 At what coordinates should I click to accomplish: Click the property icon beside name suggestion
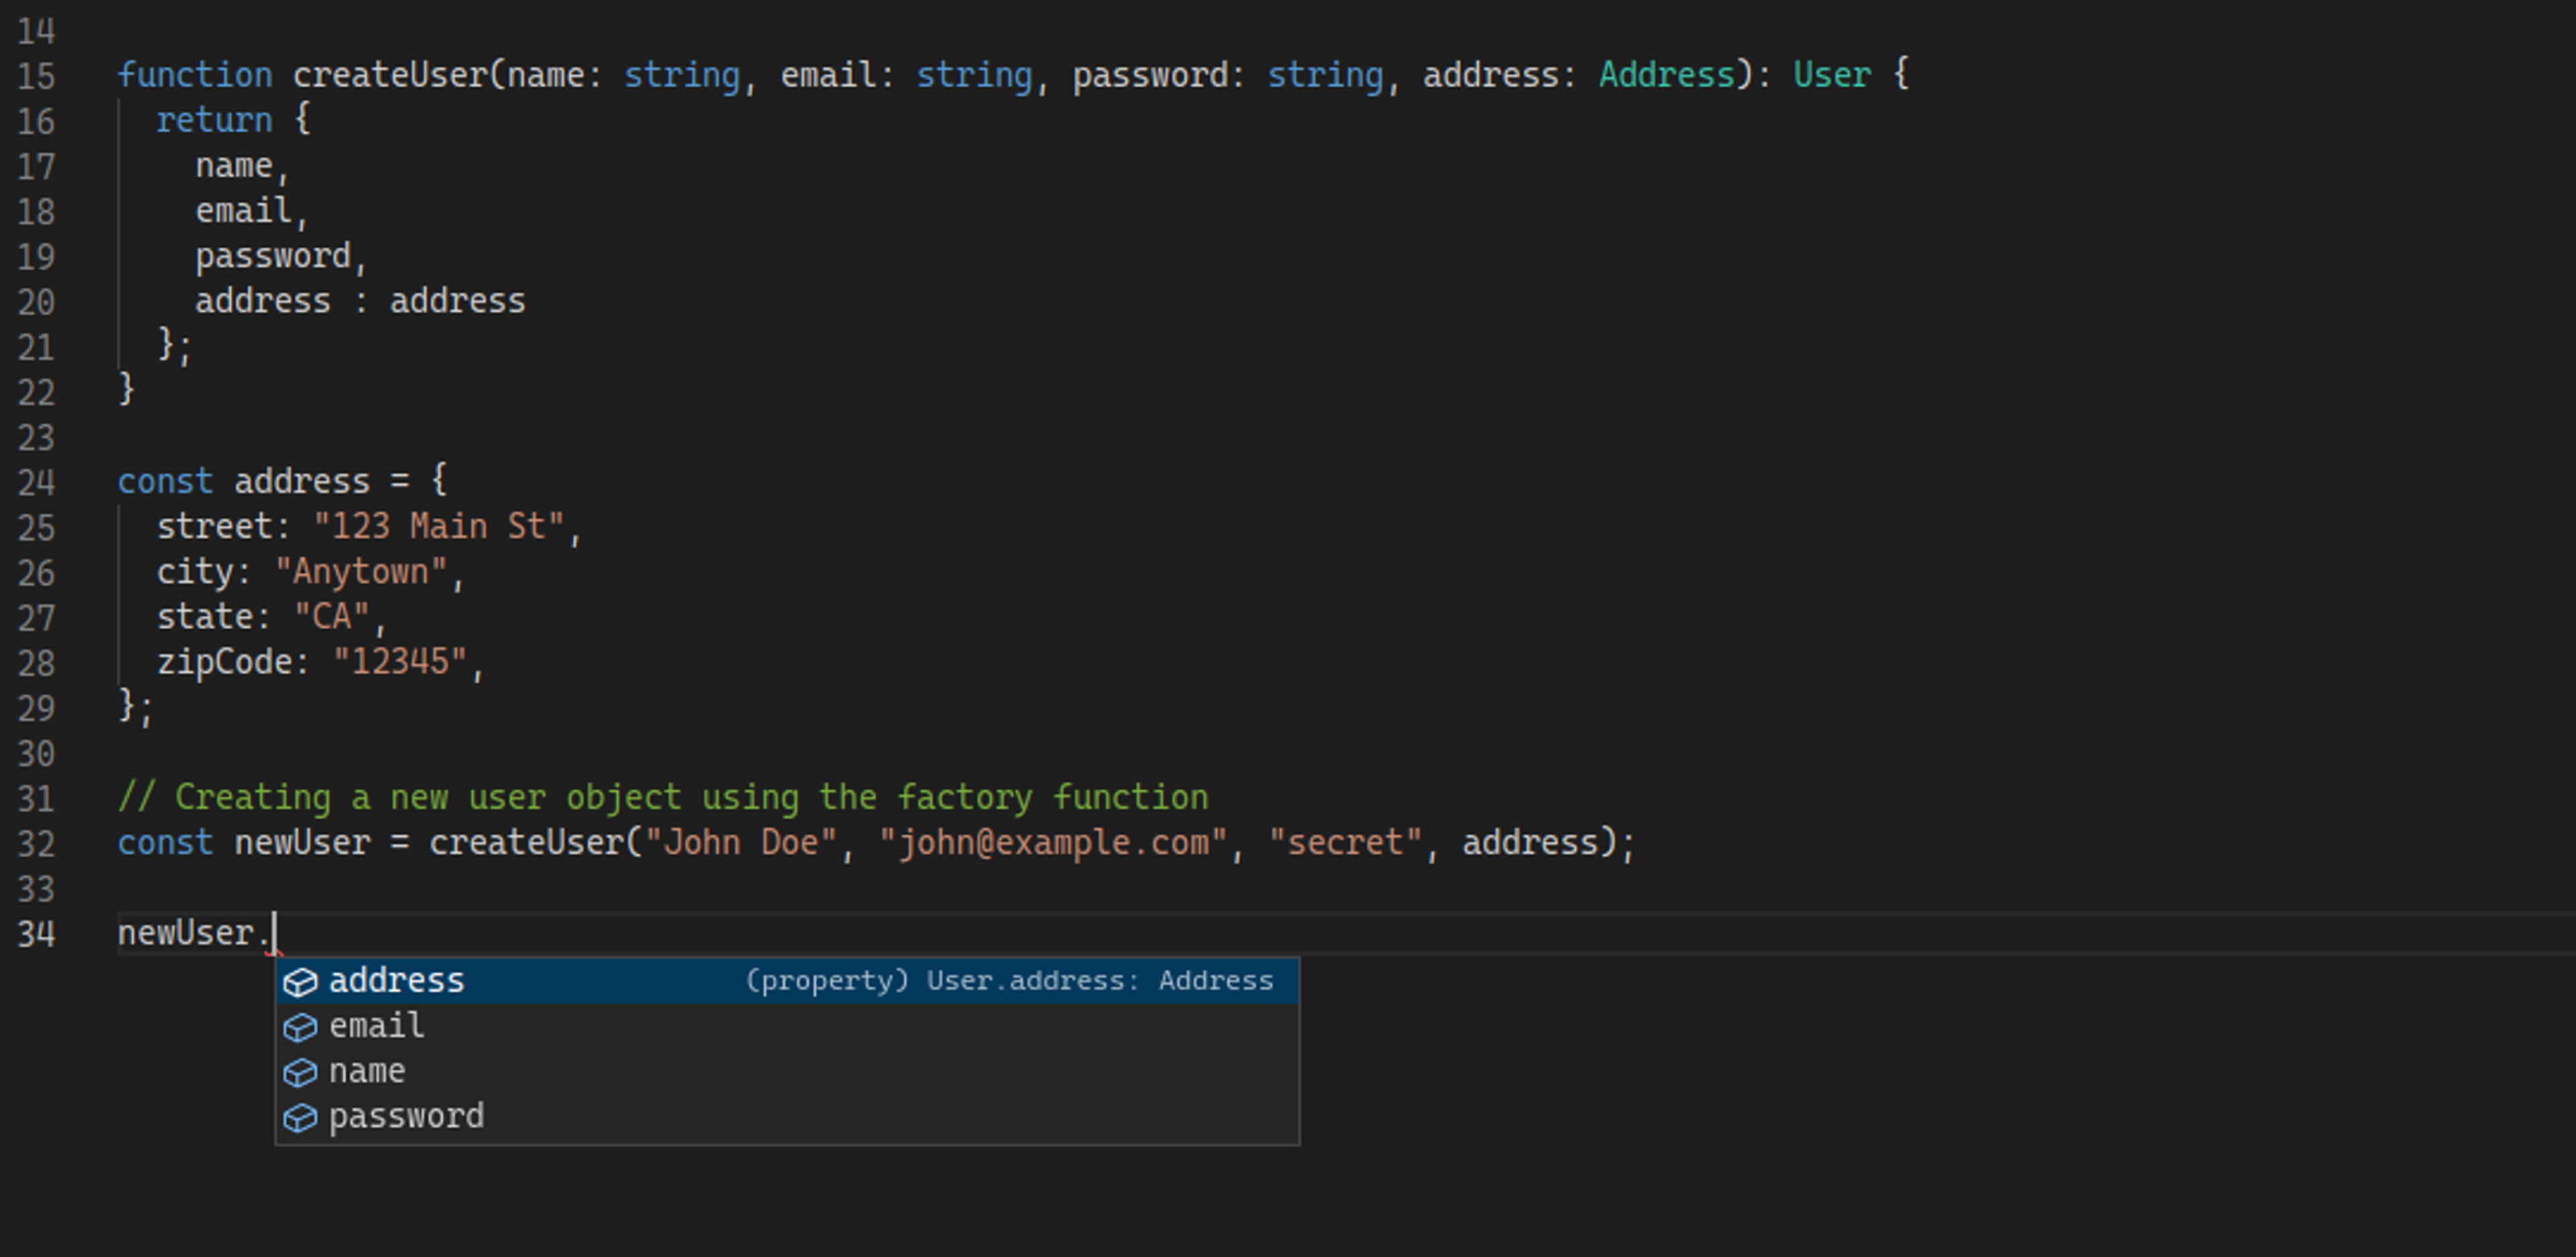300,1073
